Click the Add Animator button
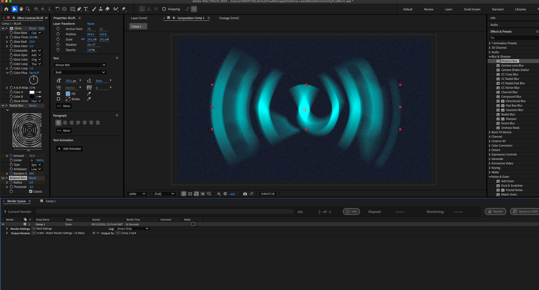This screenshot has height=290, width=539. click(x=69, y=149)
